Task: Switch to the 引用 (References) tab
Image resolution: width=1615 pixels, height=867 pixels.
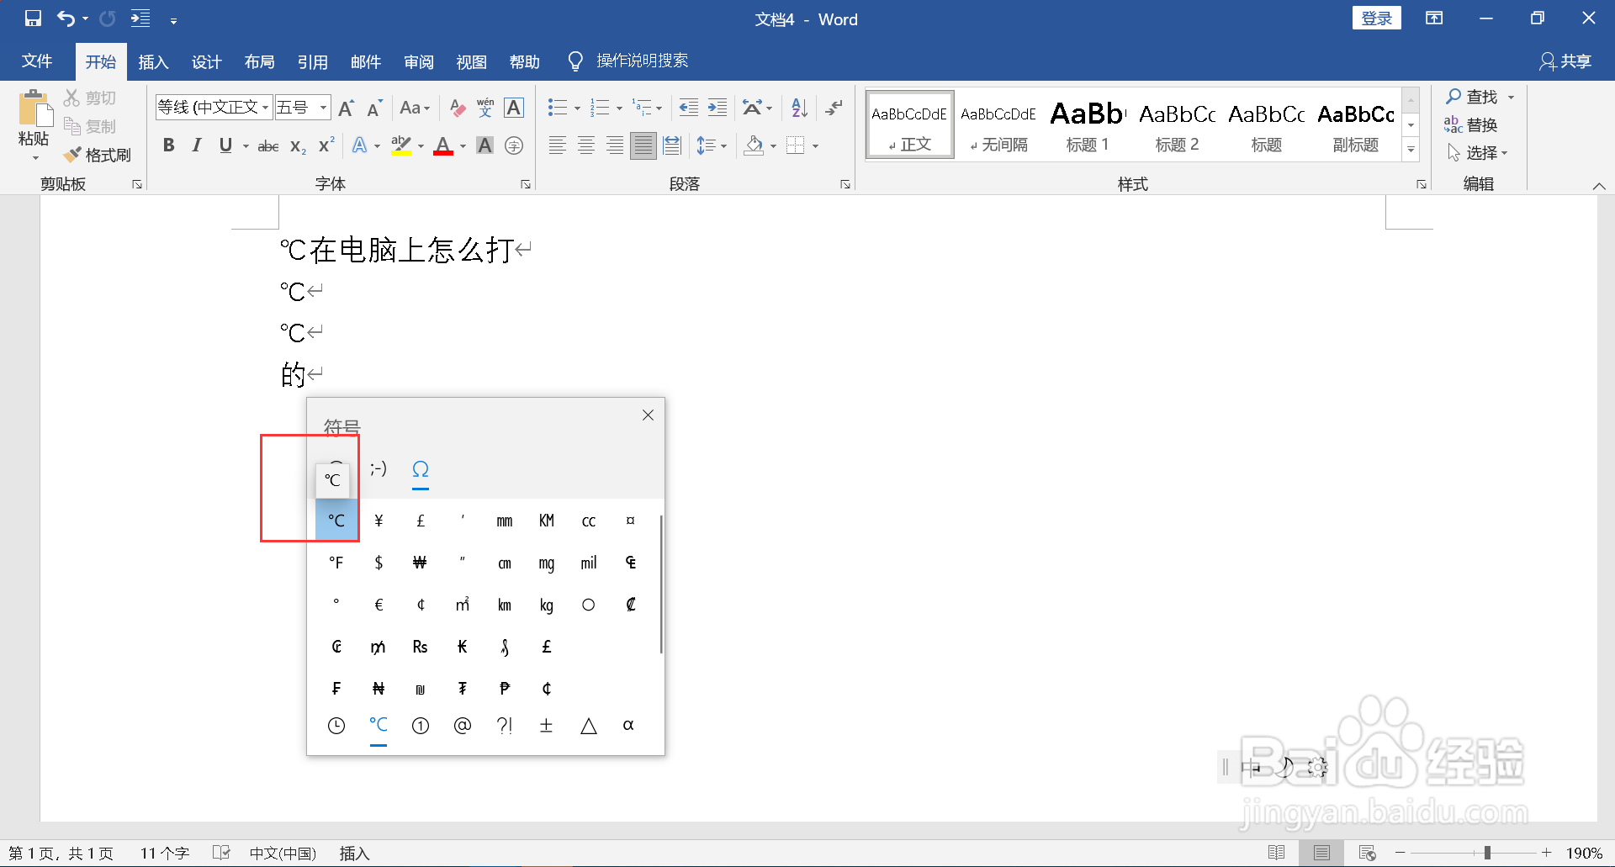Action: tap(313, 61)
